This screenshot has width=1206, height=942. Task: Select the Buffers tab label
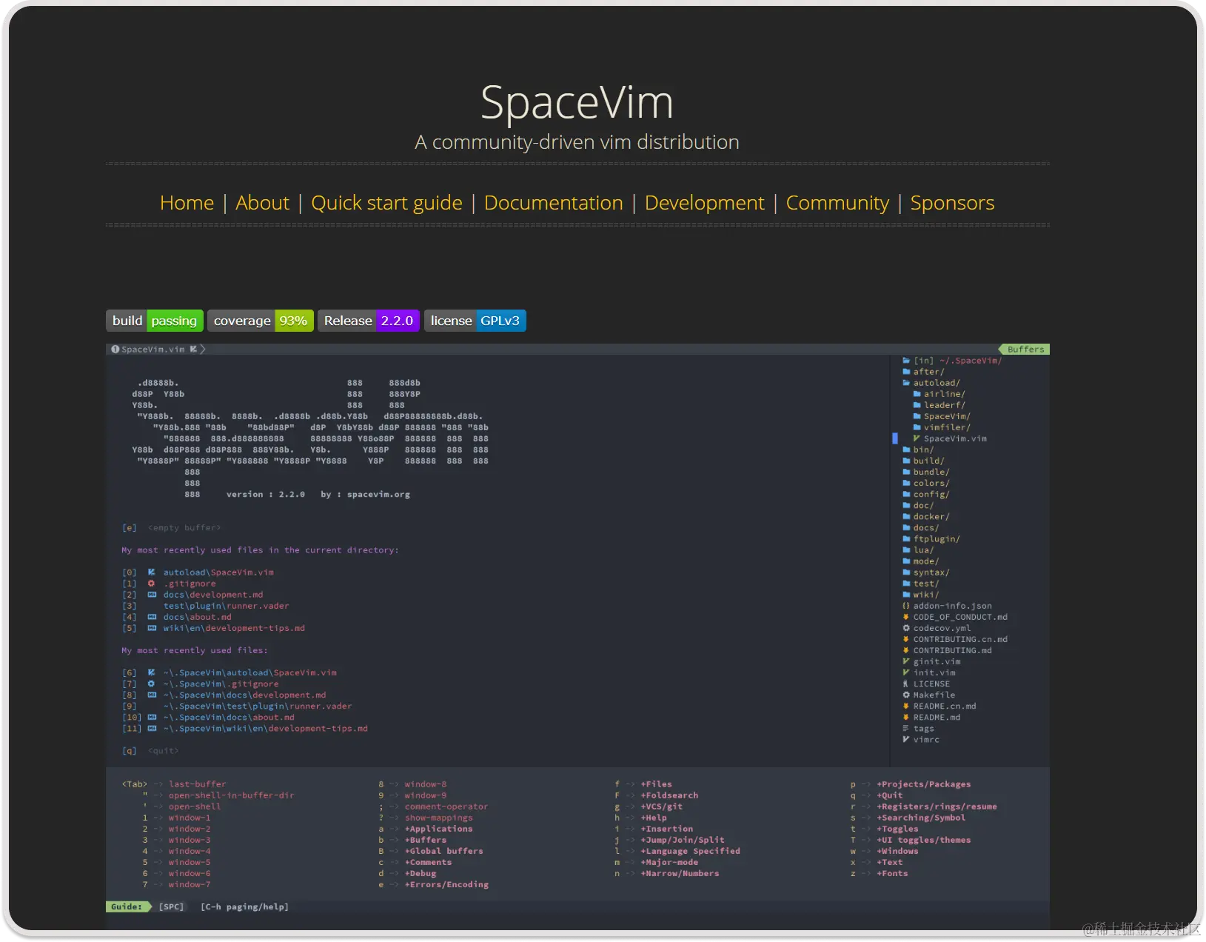1025,350
